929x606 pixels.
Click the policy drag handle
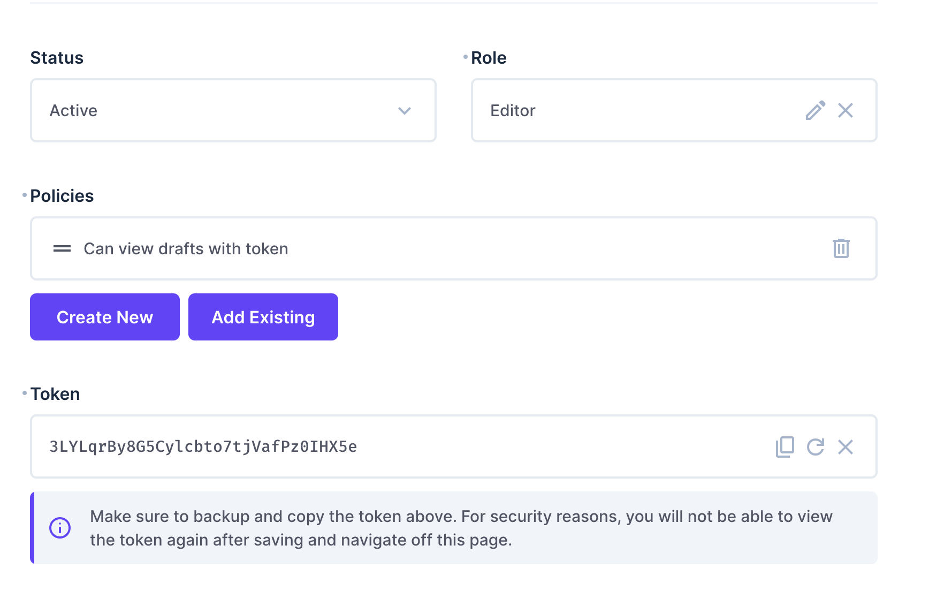[62, 248]
